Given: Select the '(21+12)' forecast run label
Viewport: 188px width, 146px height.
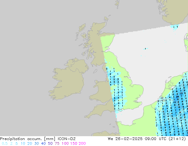Looking at the screenshot, I should [177, 139].
